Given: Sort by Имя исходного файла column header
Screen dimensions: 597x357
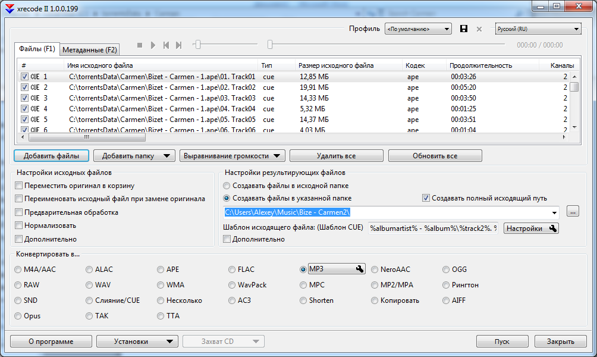Looking at the screenshot, I should coord(161,65).
